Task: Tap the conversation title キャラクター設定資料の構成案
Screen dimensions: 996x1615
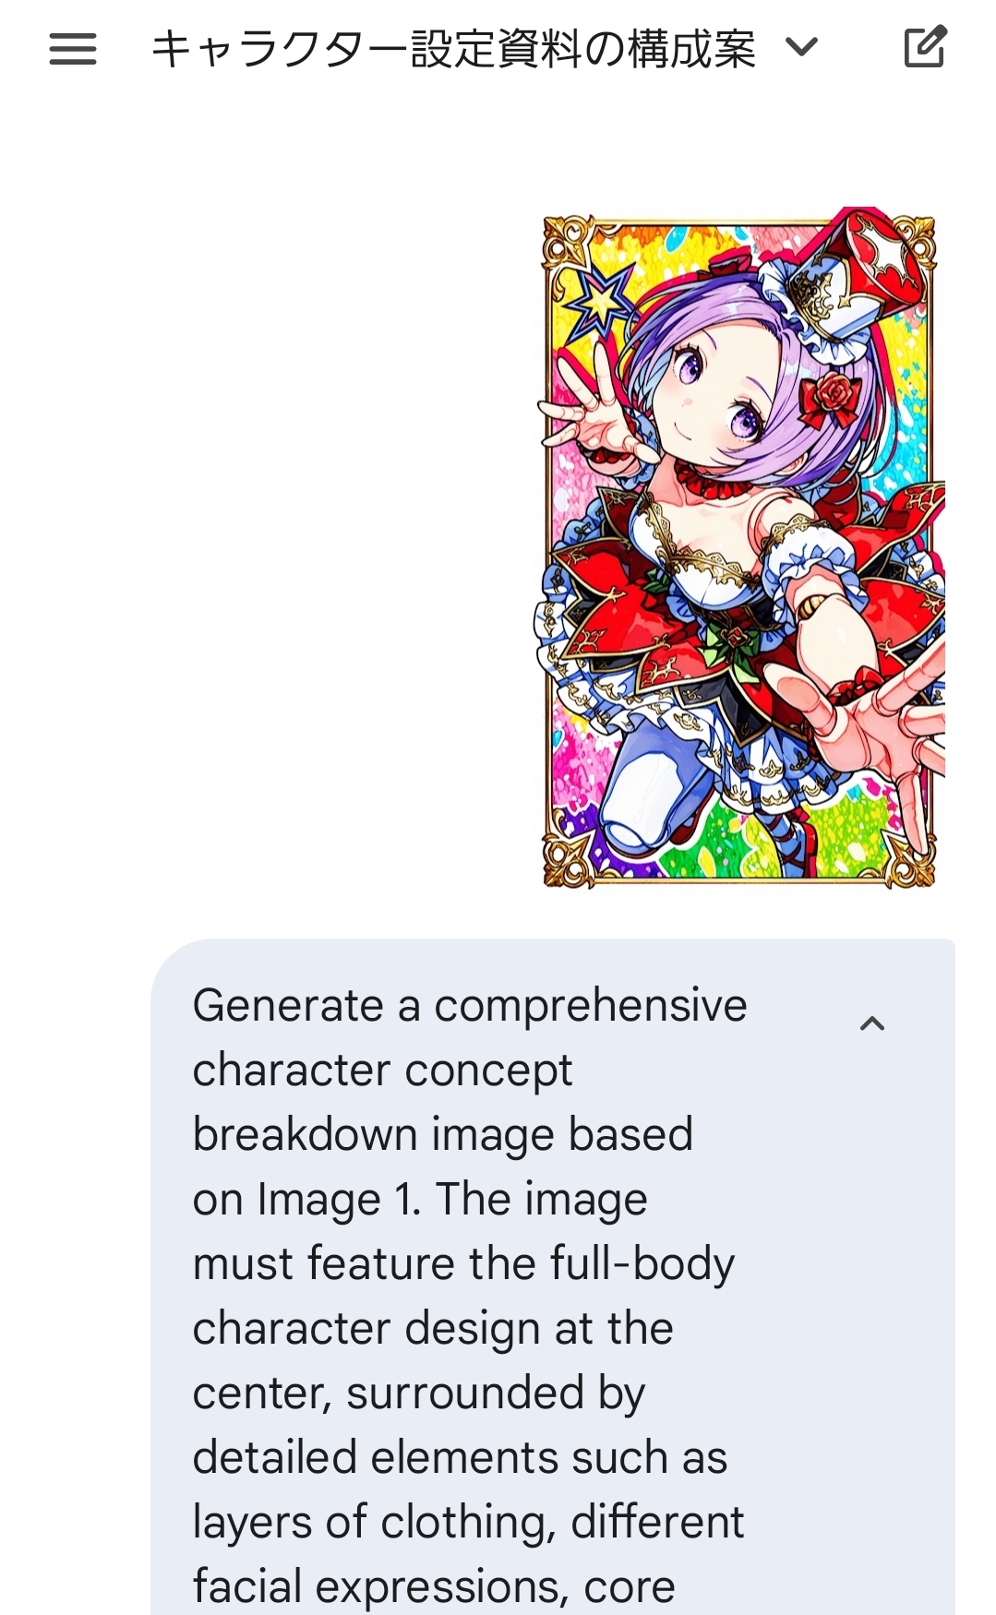Action: (x=452, y=48)
